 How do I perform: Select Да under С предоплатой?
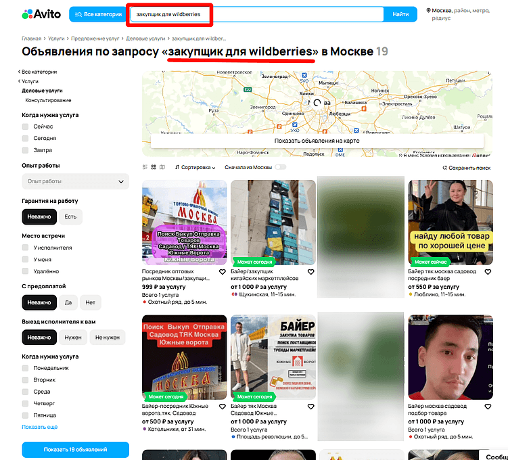tap(68, 302)
